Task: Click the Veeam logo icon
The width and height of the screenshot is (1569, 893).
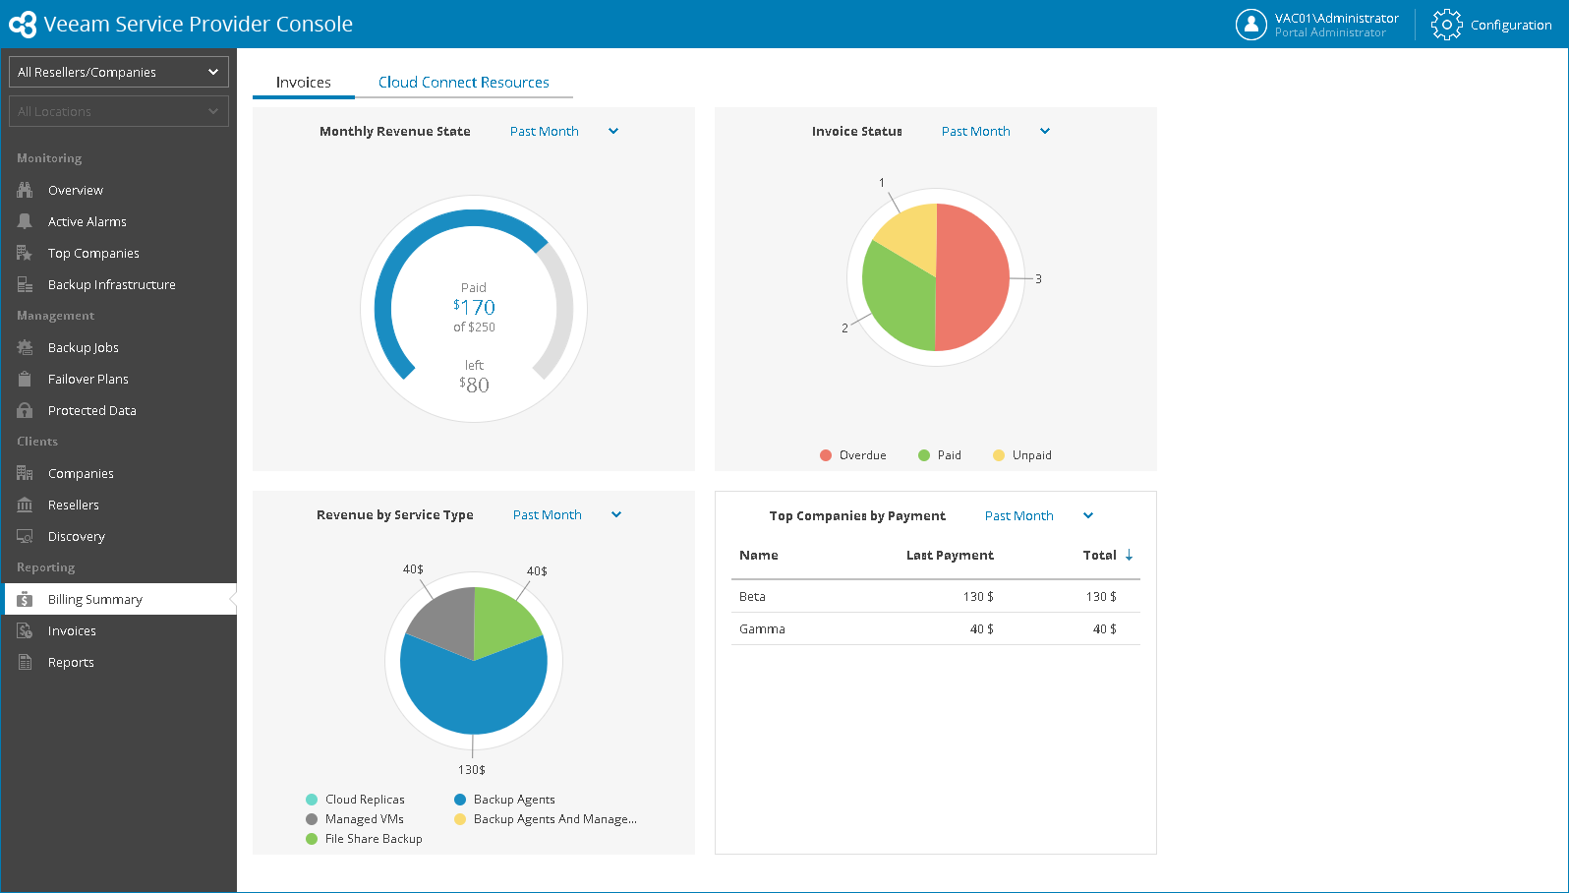Action: (23, 25)
